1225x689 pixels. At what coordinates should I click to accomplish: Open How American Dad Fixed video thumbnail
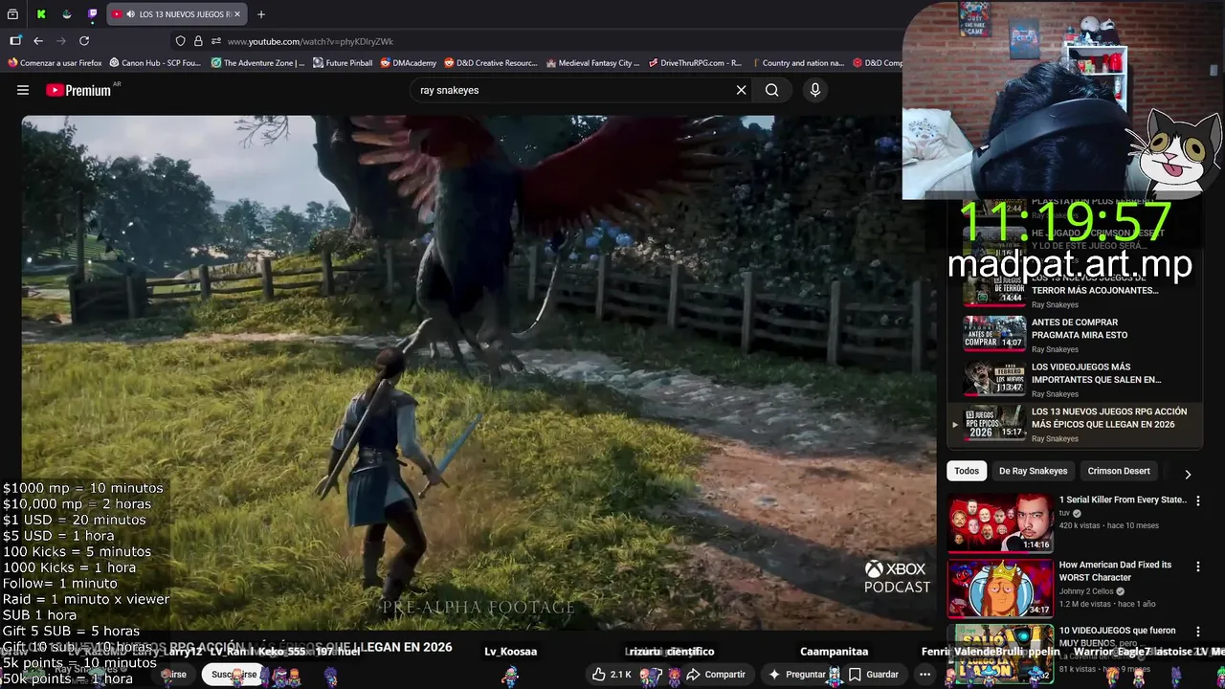pos(1000,588)
